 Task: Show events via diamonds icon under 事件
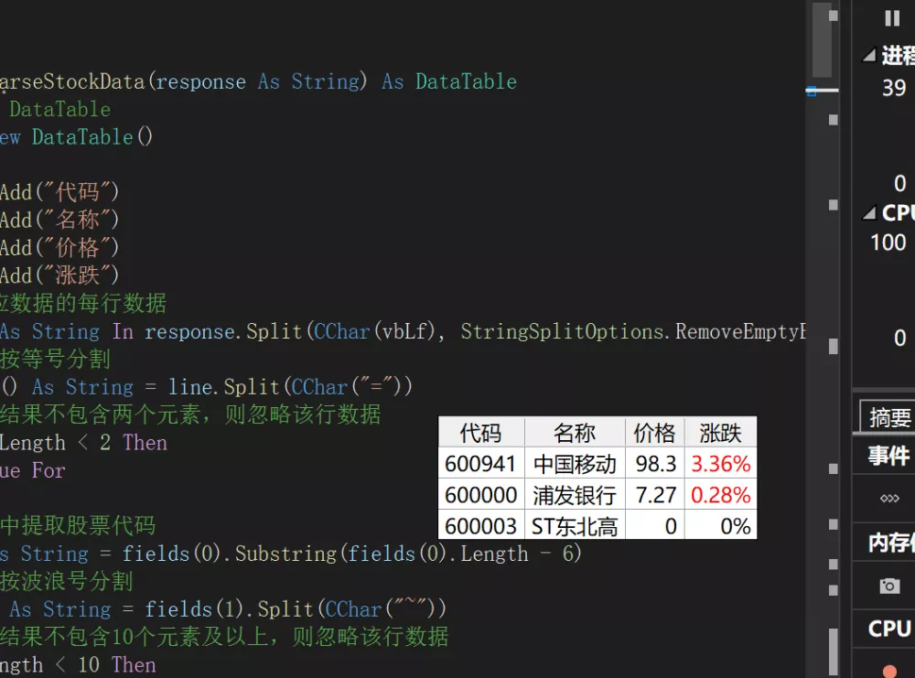coord(889,499)
